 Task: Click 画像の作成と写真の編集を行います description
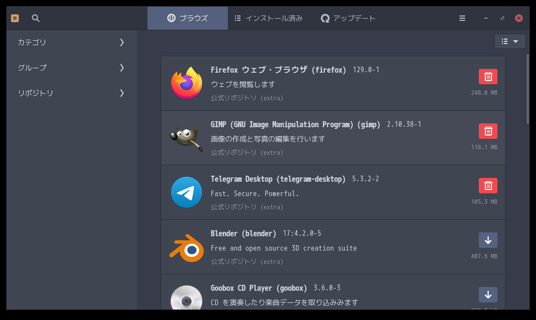click(x=267, y=139)
